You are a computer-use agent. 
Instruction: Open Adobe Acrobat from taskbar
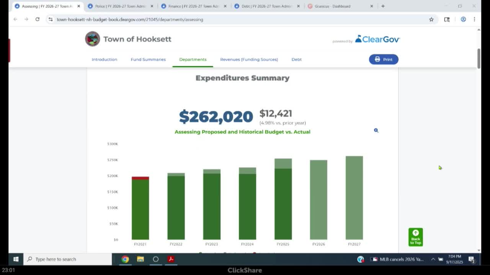coord(171,259)
